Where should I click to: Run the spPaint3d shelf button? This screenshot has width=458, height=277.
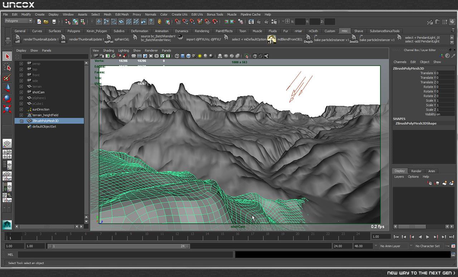point(109,39)
